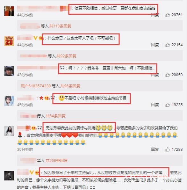Expand the 共92条回复 replies
187x190 pixels.
(x=66, y=56)
